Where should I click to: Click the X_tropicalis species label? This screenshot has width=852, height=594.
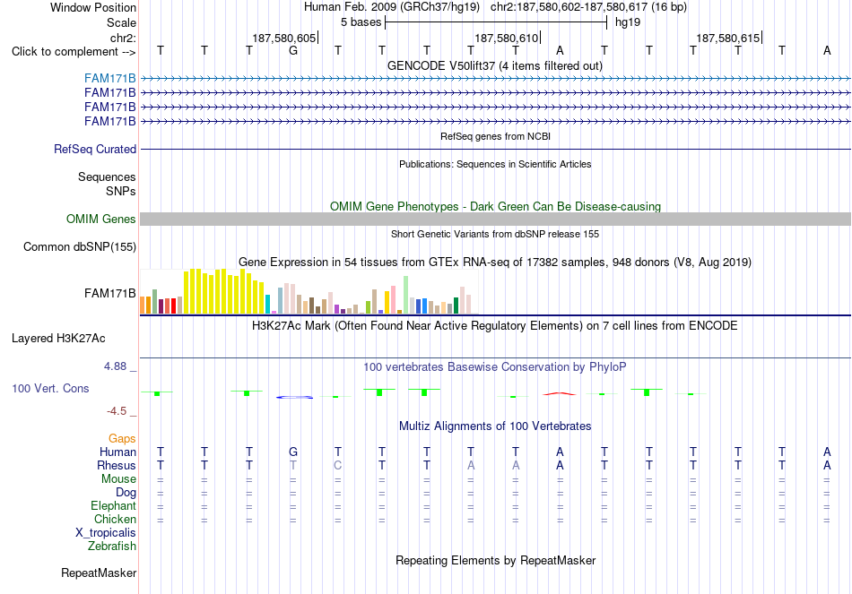tap(106, 533)
